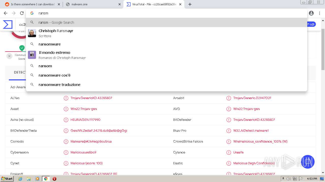Screen dimensions: 325x182
Task: Click Cybereason Malicious.ae8bc9 result
Action: point(84,152)
